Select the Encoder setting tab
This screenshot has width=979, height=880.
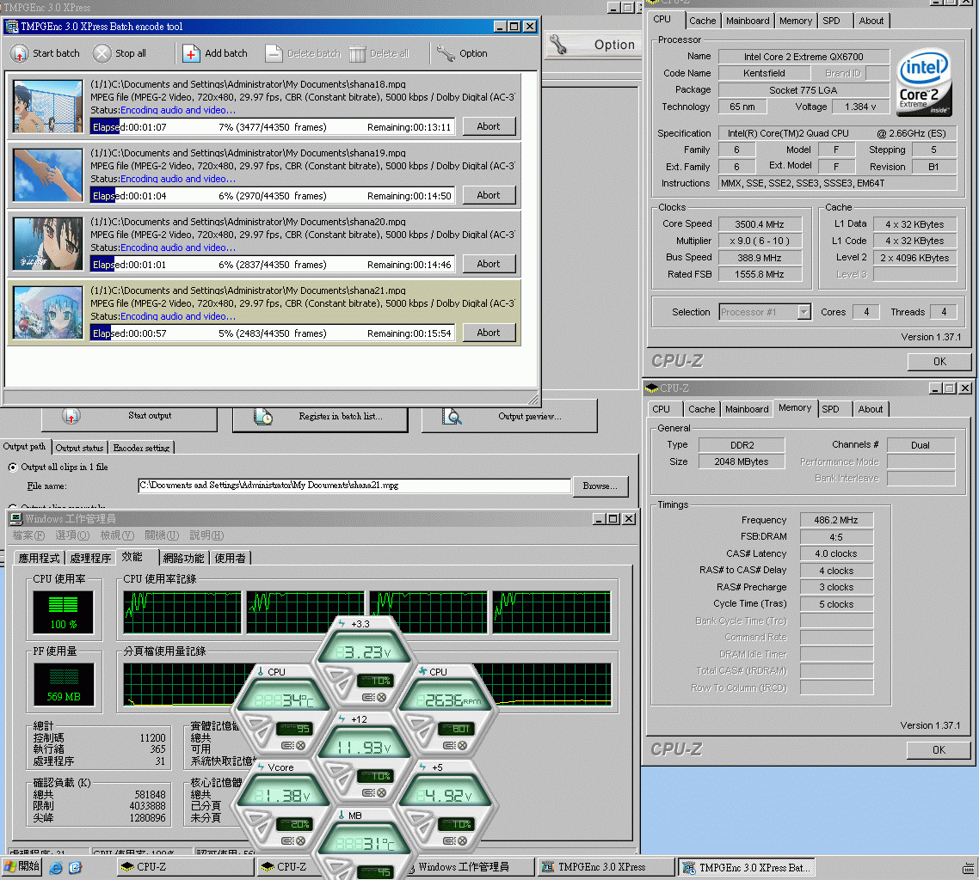141,448
